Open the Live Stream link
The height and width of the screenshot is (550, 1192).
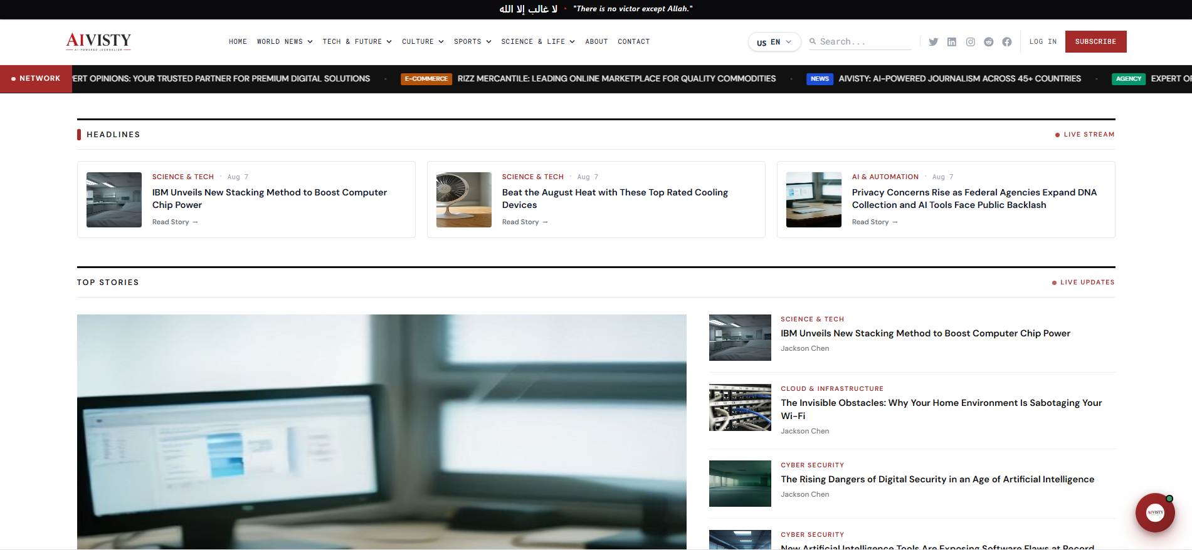click(x=1085, y=135)
